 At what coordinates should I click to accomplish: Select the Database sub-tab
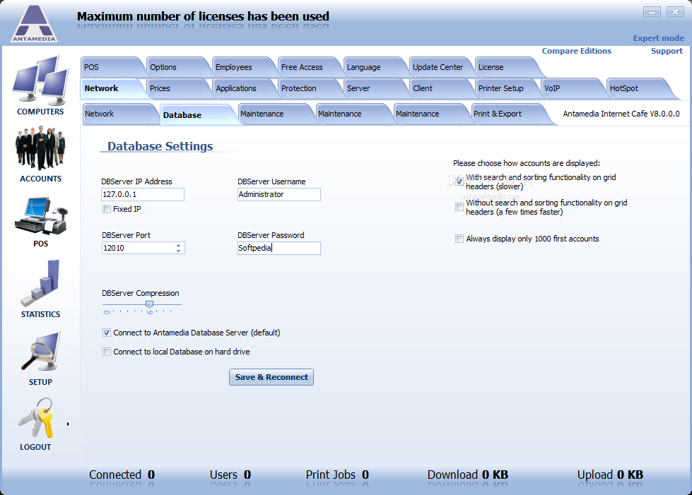[197, 114]
